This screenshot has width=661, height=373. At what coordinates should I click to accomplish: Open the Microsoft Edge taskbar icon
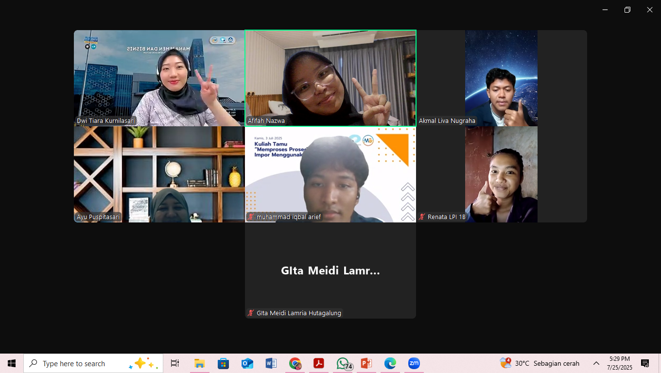(390, 363)
